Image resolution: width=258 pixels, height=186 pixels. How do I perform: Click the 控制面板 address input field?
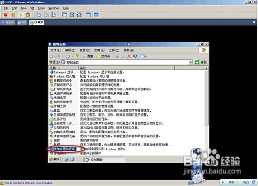pyautogui.click(x=125, y=62)
